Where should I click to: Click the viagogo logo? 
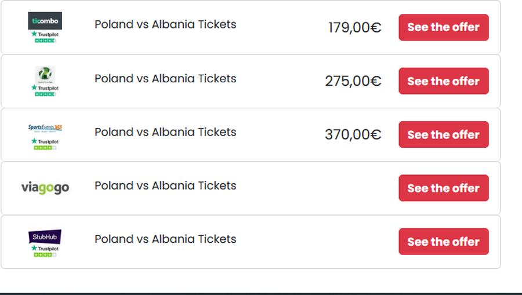pos(45,188)
